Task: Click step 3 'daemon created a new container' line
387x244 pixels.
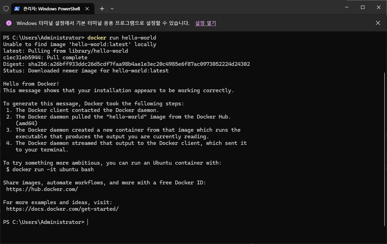Action: 124,130
